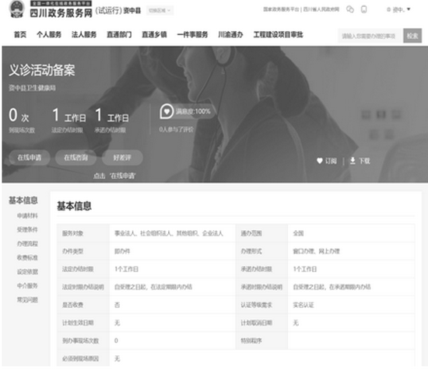Click 0人参与了评价 text
The width and height of the screenshot is (428, 374).
coord(176,130)
